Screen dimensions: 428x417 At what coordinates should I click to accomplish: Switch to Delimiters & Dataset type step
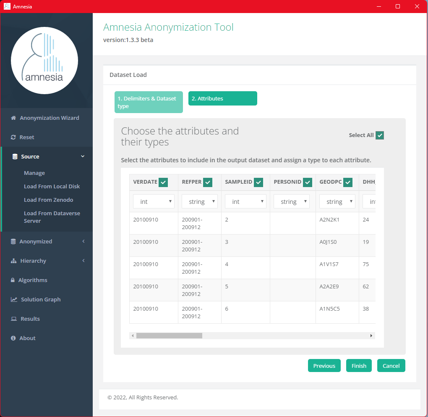pyautogui.click(x=149, y=102)
